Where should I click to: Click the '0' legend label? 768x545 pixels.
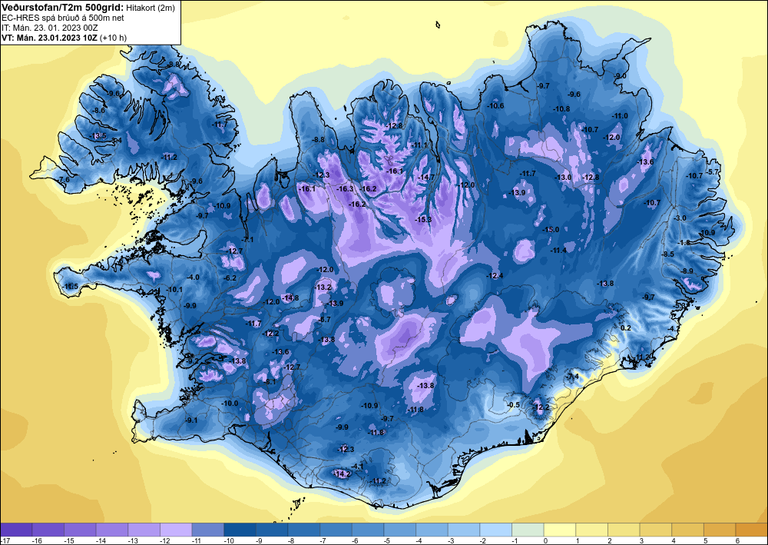pos(545,540)
